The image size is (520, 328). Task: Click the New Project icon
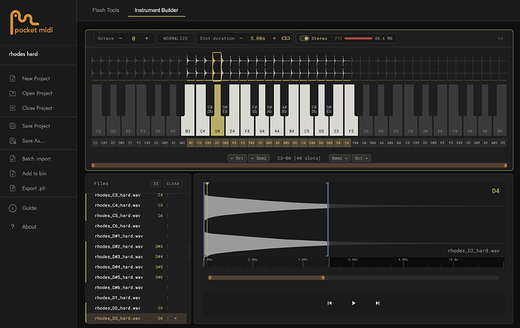(13, 78)
